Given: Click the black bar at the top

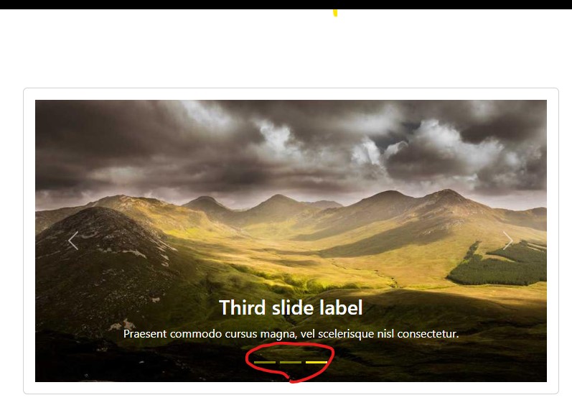Looking at the screenshot, I should click(286, 4).
